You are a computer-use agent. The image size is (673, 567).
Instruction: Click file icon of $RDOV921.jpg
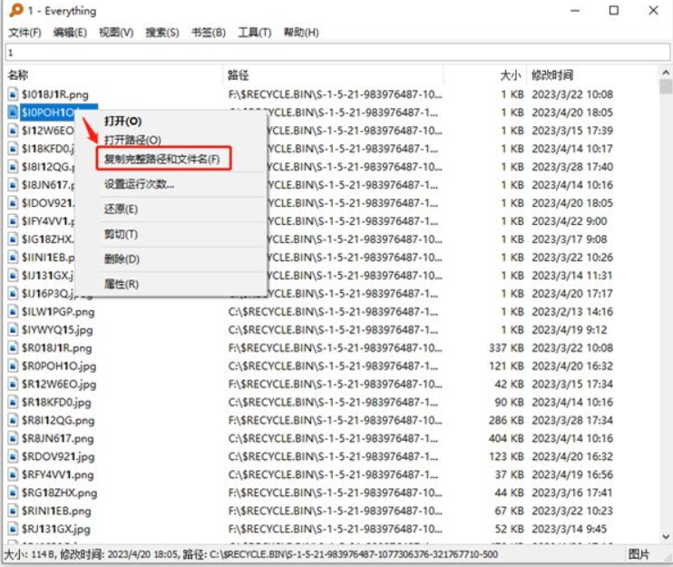[14, 456]
